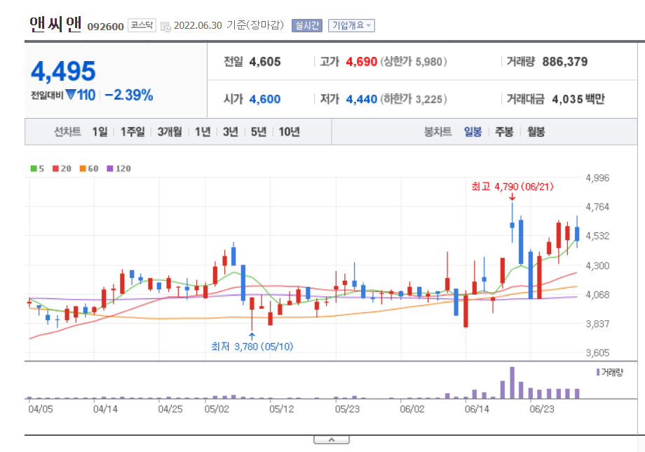Screen dimensions: 645x452
Task: Click the green 5-day moving average swatch
Action: pyautogui.click(x=34, y=168)
